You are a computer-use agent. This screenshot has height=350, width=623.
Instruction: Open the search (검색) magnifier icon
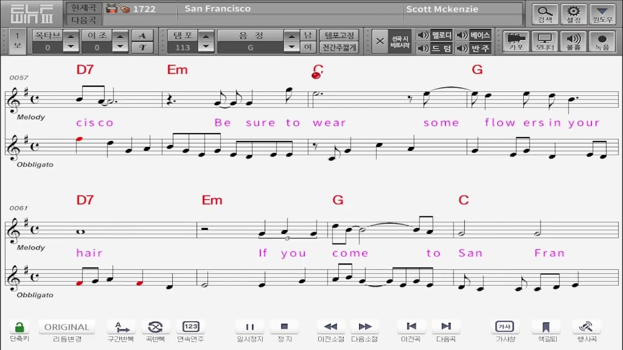point(545,14)
